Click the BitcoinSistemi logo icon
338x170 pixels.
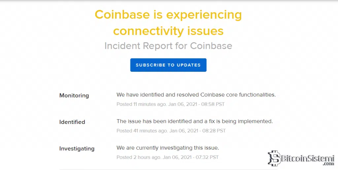click(274, 158)
